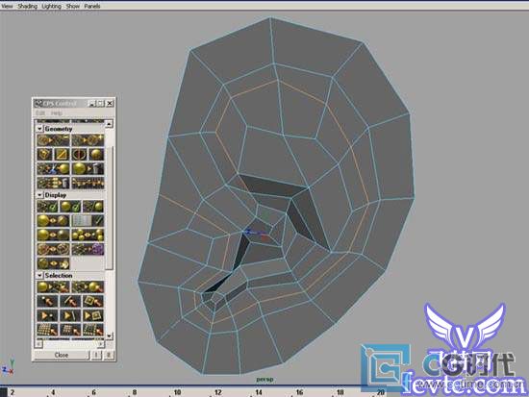This screenshot has height=397, width=529.
Task: Collapse the Selection section
Action: click(x=39, y=276)
